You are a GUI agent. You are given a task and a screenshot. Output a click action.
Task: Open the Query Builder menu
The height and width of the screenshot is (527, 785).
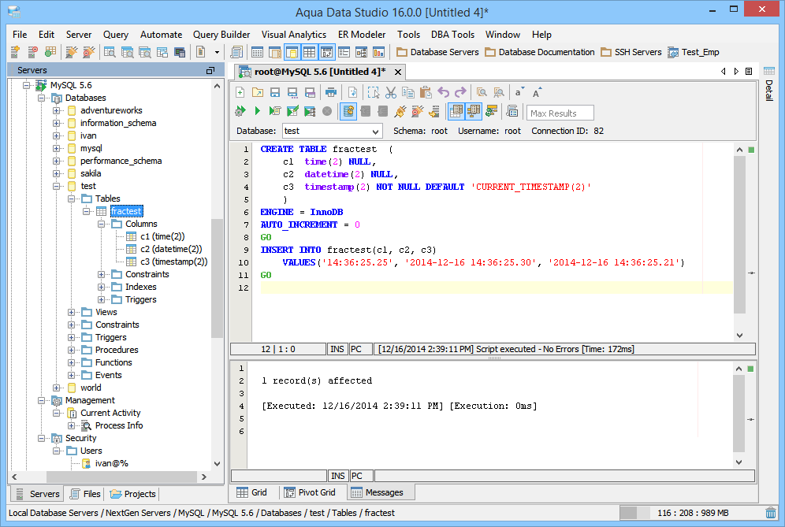tap(221, 35)
